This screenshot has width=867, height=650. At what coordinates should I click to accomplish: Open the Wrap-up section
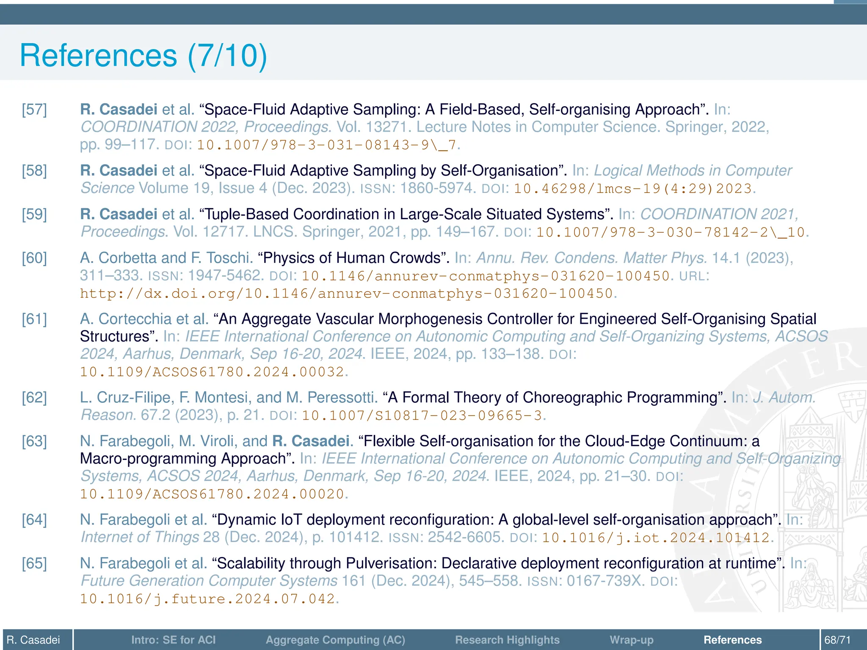point(631,639)
